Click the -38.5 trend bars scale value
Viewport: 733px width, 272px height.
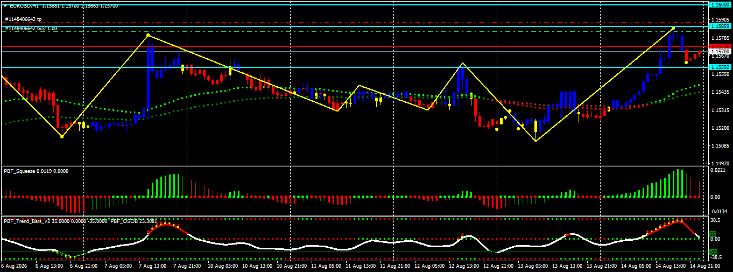(x=716, y=258)
